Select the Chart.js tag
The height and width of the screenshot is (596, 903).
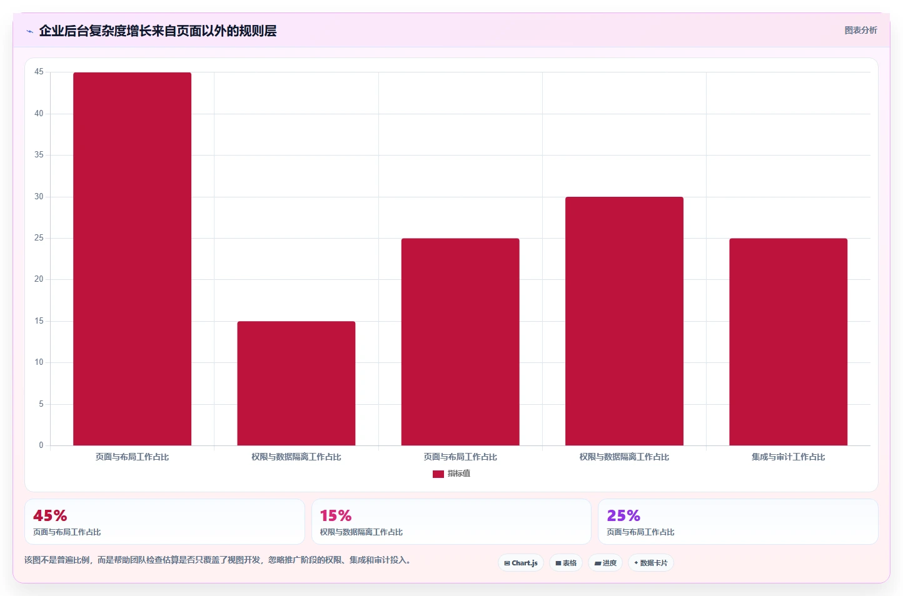[x=521, y=563]
